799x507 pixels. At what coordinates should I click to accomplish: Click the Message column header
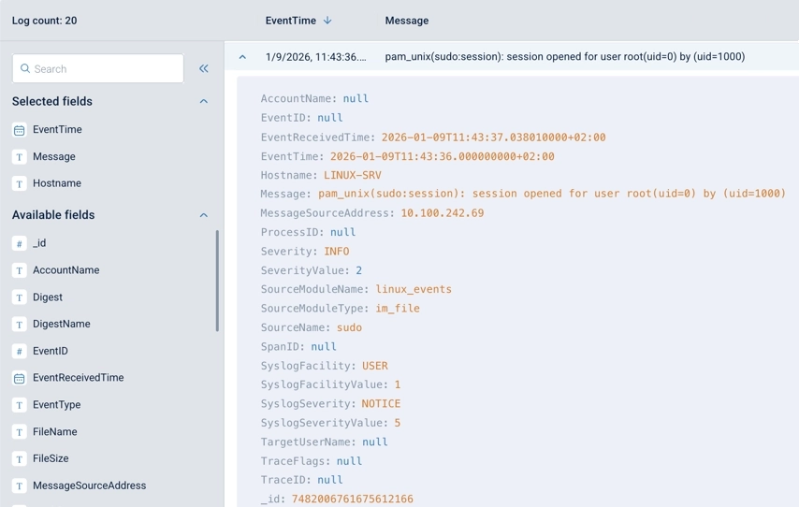click(x=407, y=21)
